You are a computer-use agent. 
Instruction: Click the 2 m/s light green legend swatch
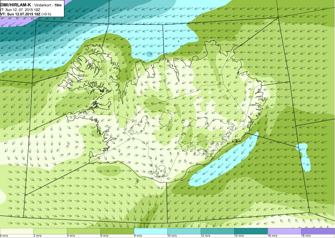[50, 231]
